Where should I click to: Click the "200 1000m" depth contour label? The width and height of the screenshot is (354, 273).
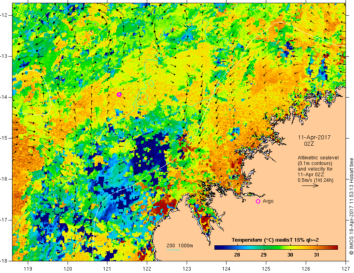pos(180,246)
